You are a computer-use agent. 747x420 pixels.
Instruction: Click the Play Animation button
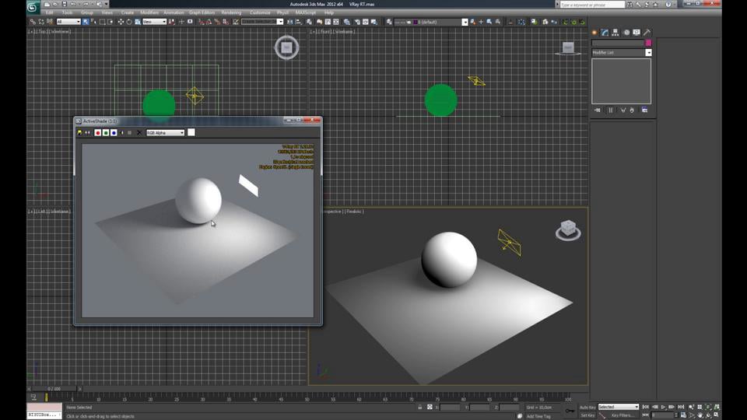pyautogui.click(x=663, y=407)
